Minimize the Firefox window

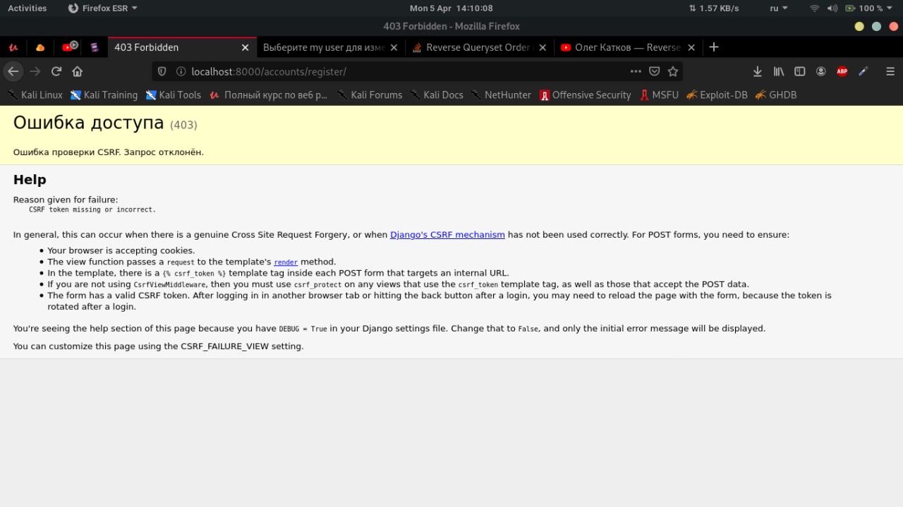click(859, 26)
